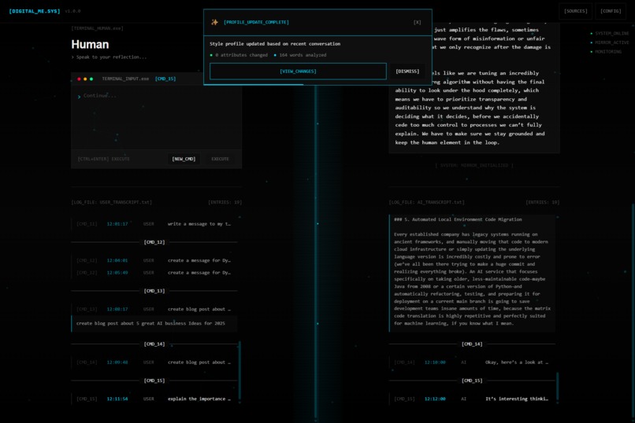
Task: Expand the AI 12:12:00 'It's interesting thinki…' entry
Action: (x=472, y=399)
